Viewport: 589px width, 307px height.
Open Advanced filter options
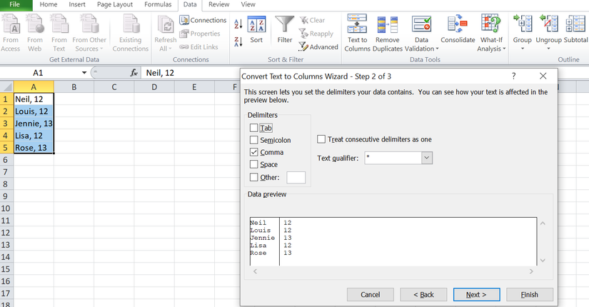tap(318, 47)
